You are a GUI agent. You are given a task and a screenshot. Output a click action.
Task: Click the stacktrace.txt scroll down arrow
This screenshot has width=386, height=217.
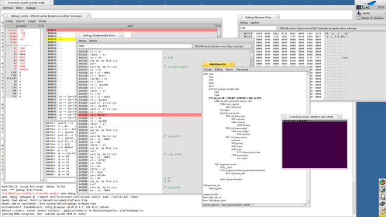tap(308, 202)
